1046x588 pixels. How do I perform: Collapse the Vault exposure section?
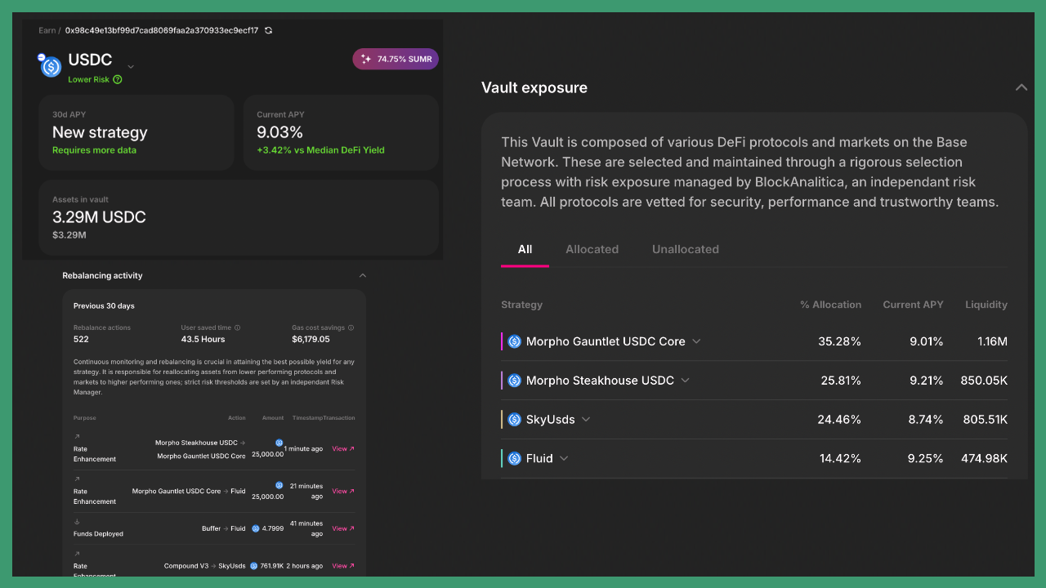1021,87
